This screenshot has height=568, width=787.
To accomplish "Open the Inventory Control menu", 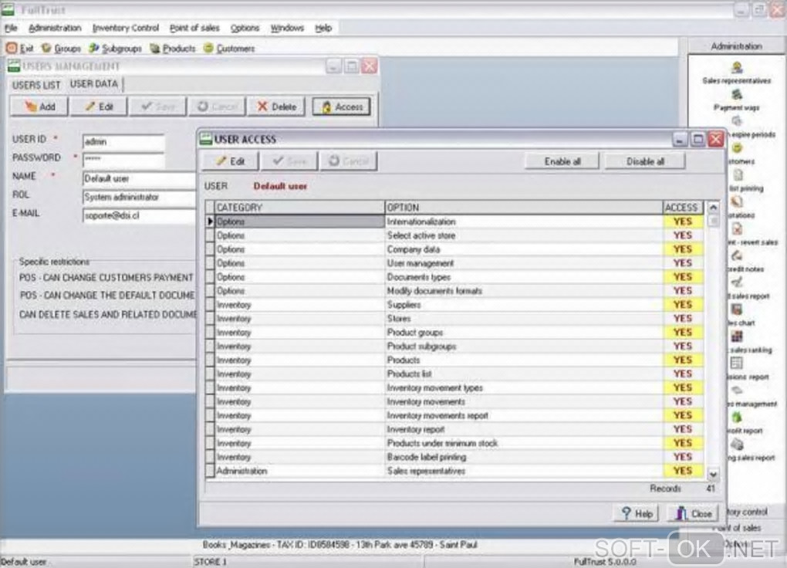I will [126, 28].
